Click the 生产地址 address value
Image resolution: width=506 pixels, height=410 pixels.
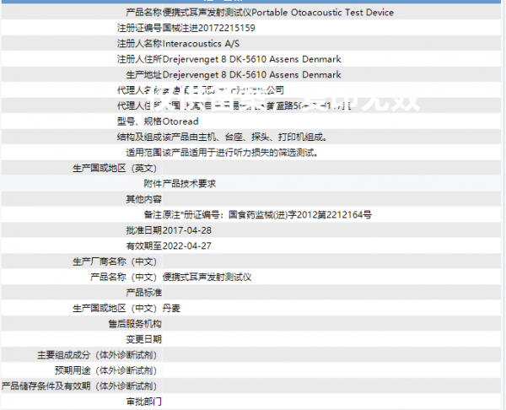pyautogui.click(x=251, y=74)
